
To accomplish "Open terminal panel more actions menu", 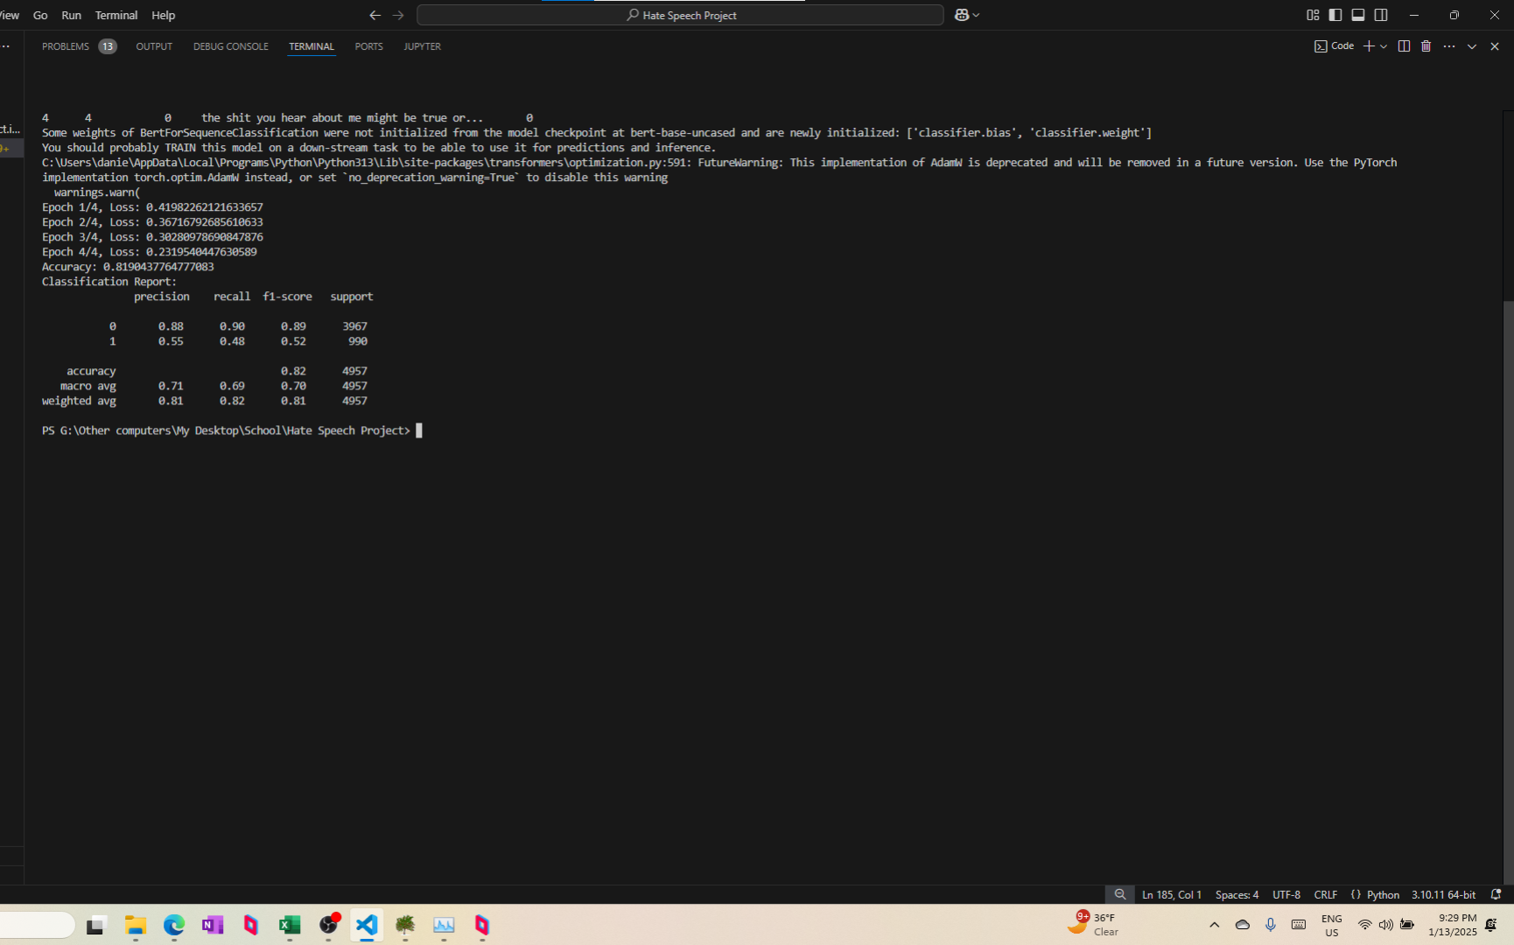I will point(1449,46).
